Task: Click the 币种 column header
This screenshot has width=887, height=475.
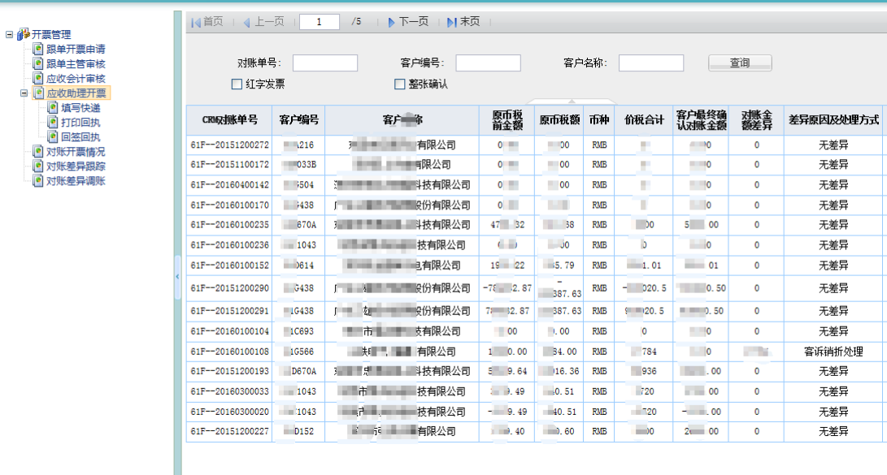Action: (599, 119)
